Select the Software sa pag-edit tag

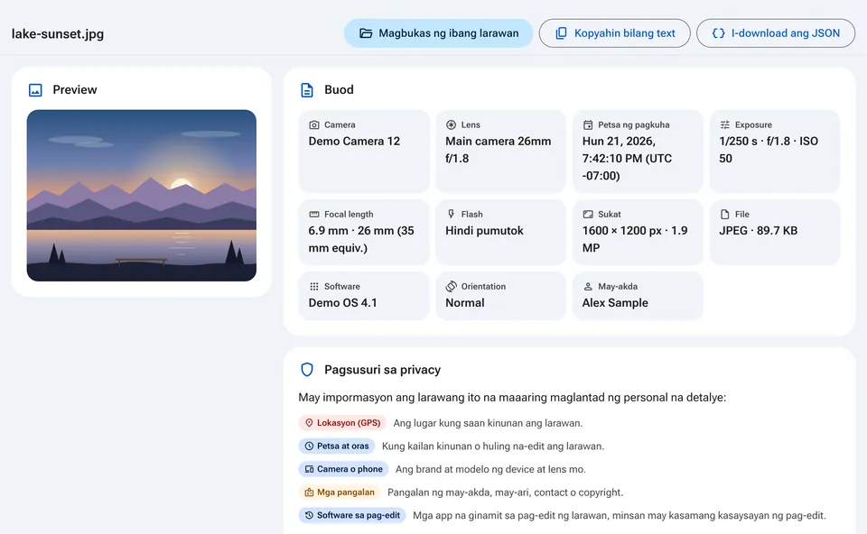click(352, 516)
